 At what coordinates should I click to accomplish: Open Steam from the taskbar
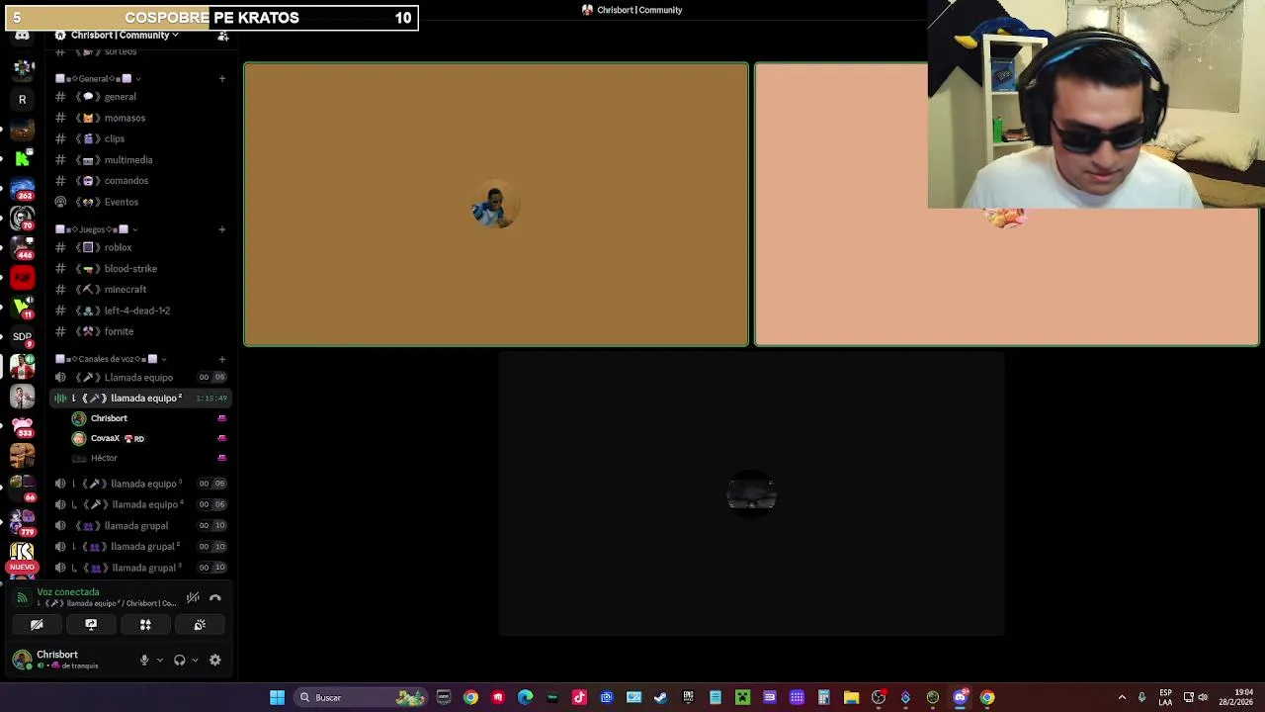click(x=660, y=697)
